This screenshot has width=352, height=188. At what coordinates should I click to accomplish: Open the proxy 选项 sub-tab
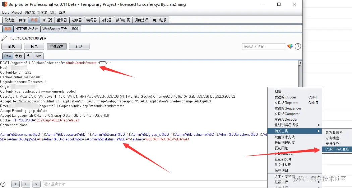(x=75, y=29)
